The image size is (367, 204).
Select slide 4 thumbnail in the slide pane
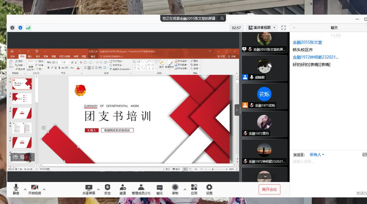coord(22,128)
